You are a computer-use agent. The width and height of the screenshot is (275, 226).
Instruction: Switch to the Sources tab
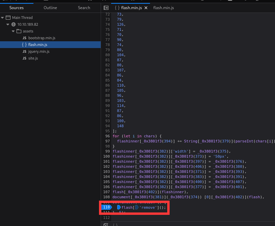(17, 8)
